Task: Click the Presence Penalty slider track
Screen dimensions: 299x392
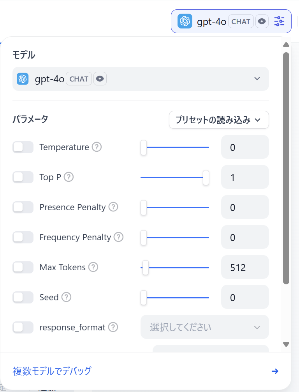Action: (175, 207)
